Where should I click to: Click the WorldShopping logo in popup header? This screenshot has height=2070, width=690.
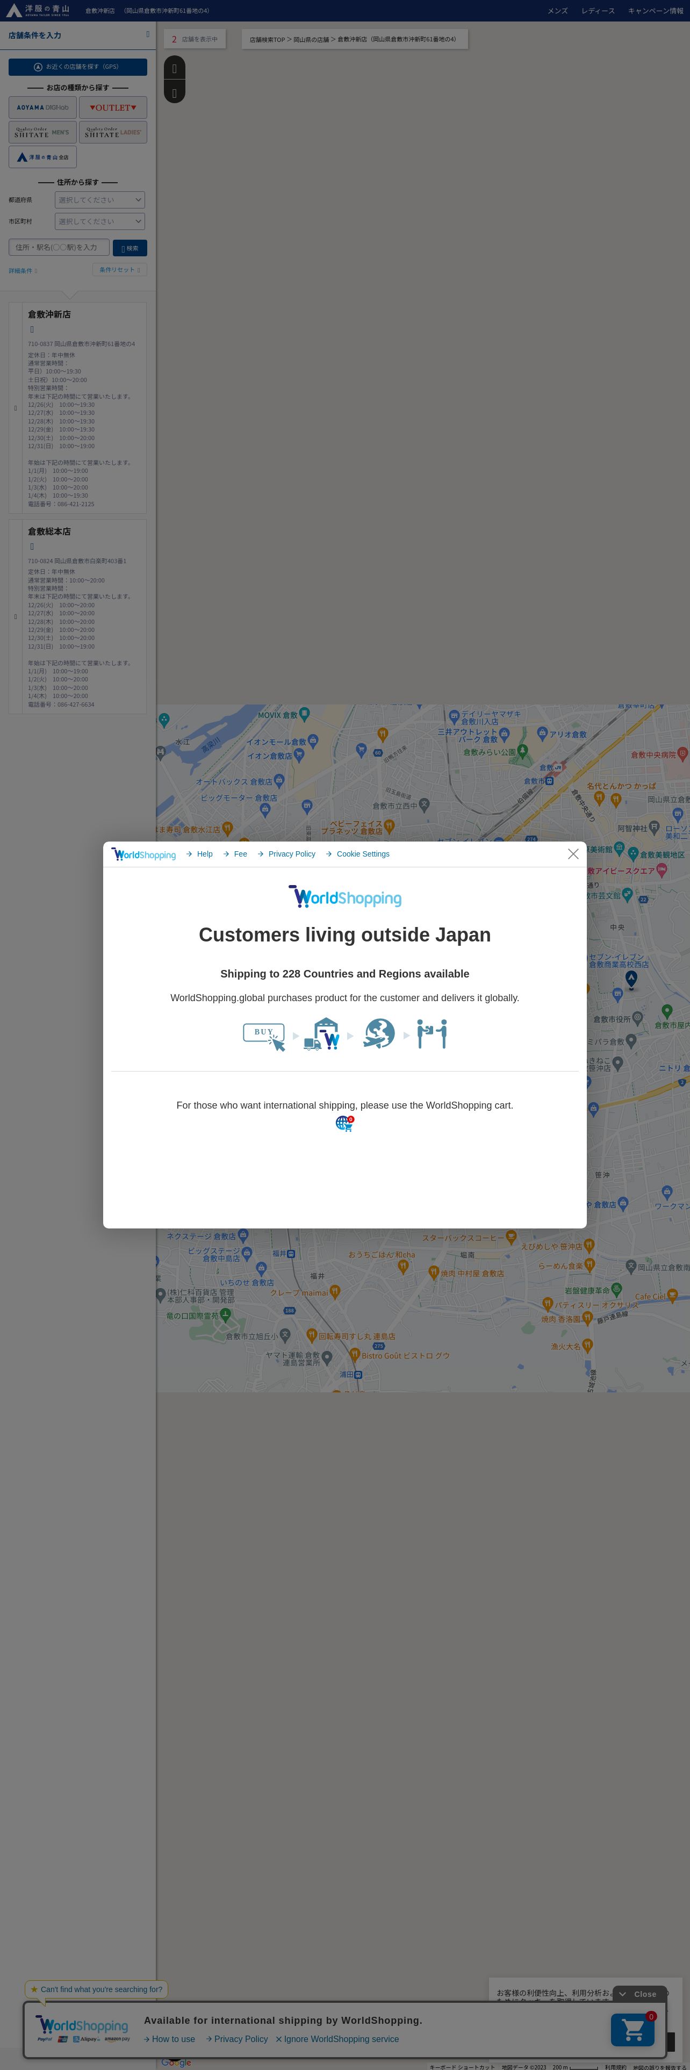pyautogui.click(x=144, y=854)
